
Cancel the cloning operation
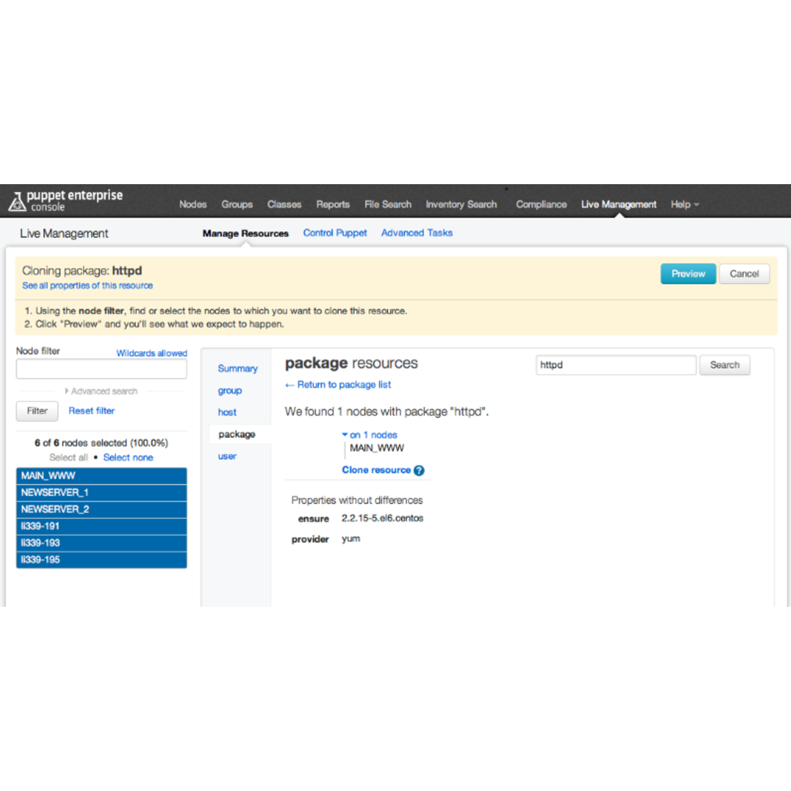point(744,274)
